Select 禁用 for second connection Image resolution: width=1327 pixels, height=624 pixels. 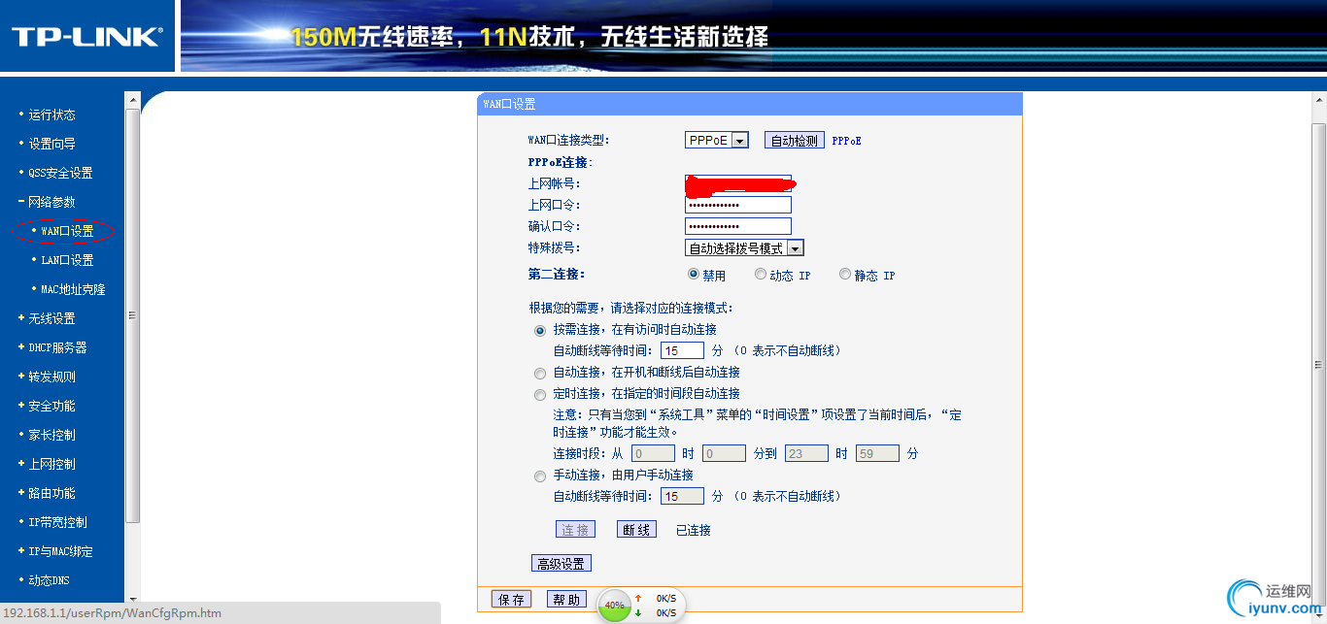(694, 275)
